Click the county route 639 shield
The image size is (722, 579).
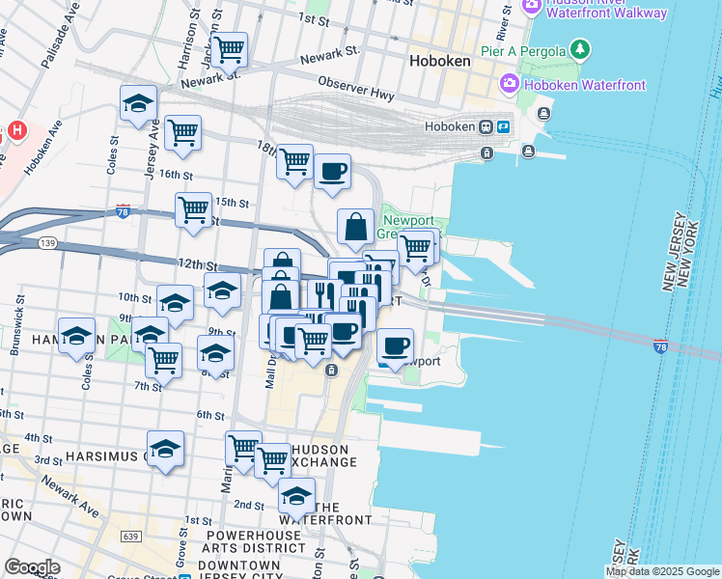[x=130, y=537]
